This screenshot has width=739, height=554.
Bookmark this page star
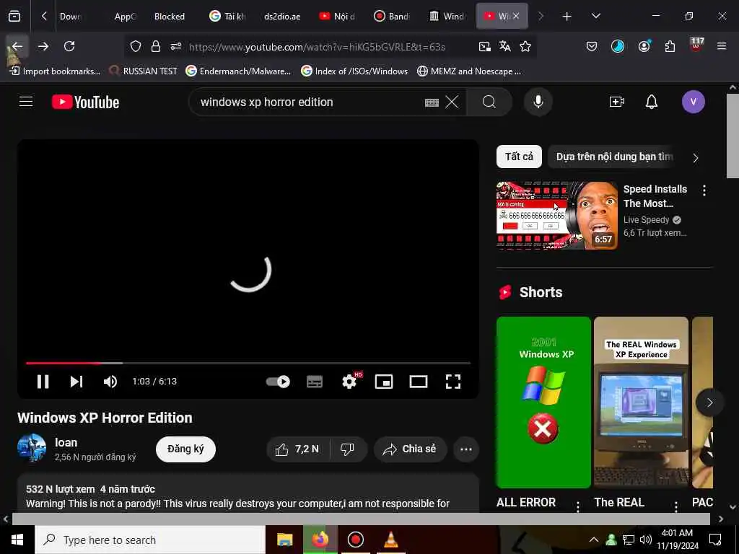coord(525,46)
